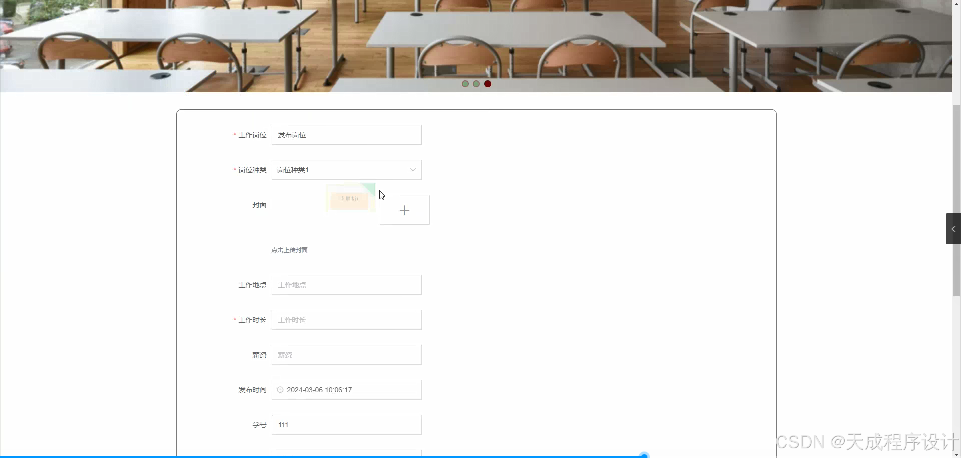Click the 工作时长 input field

tap(346, 320)
